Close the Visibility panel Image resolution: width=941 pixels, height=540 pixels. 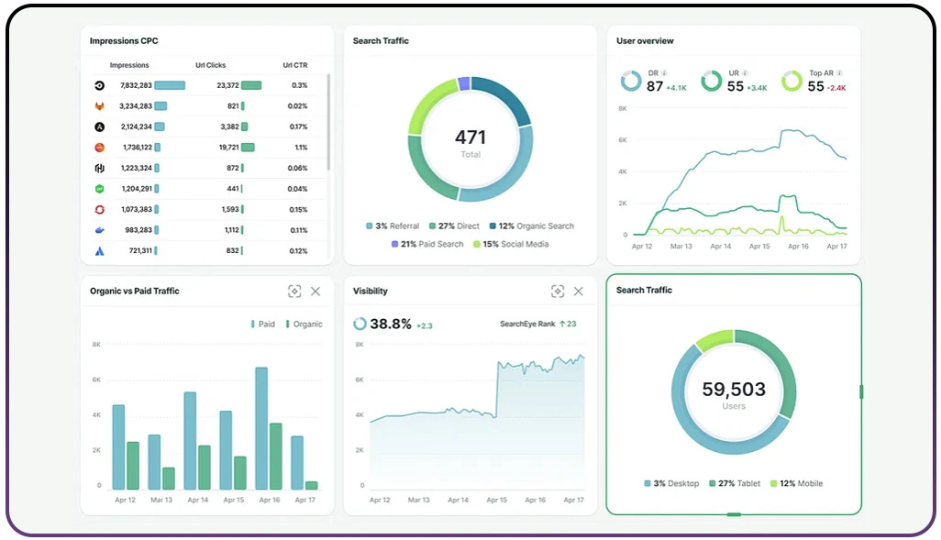tap(578, 291)
